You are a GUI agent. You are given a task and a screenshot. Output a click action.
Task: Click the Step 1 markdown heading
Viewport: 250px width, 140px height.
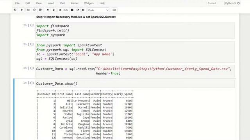(76, 17)
